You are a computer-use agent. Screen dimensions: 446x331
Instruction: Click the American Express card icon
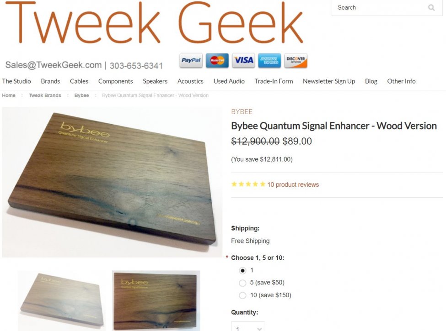click(x=269, y=60)
